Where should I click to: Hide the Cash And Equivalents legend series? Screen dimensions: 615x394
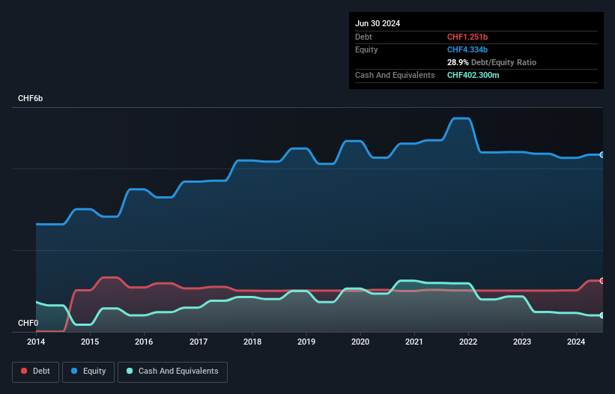172,372
